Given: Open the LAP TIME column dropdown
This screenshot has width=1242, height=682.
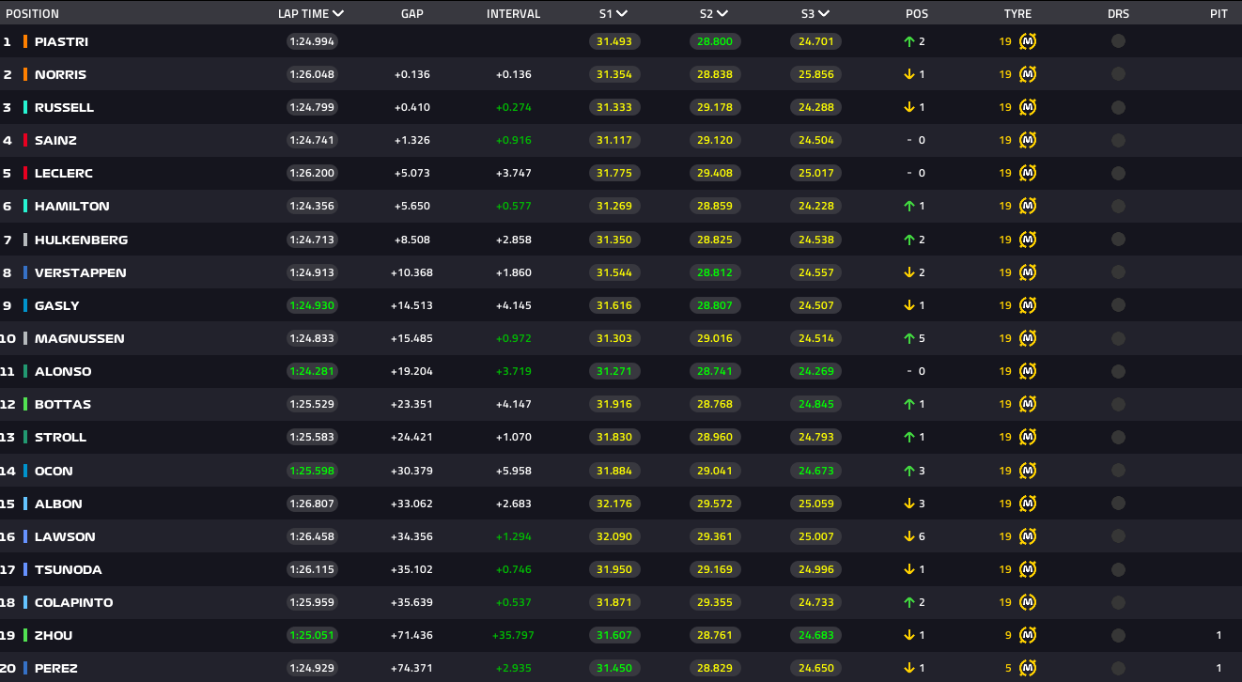Looking at the screenshot, I should coord(338,14).
